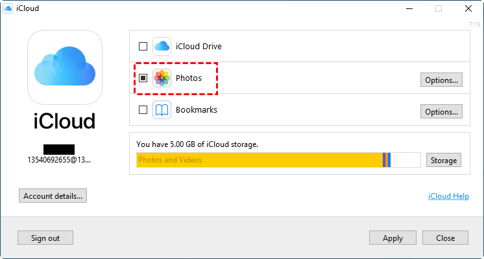The height and width of the screenshot is (259, 484).
Task: Click the iCloud title bar icon
Action: [x=8, y=8]
